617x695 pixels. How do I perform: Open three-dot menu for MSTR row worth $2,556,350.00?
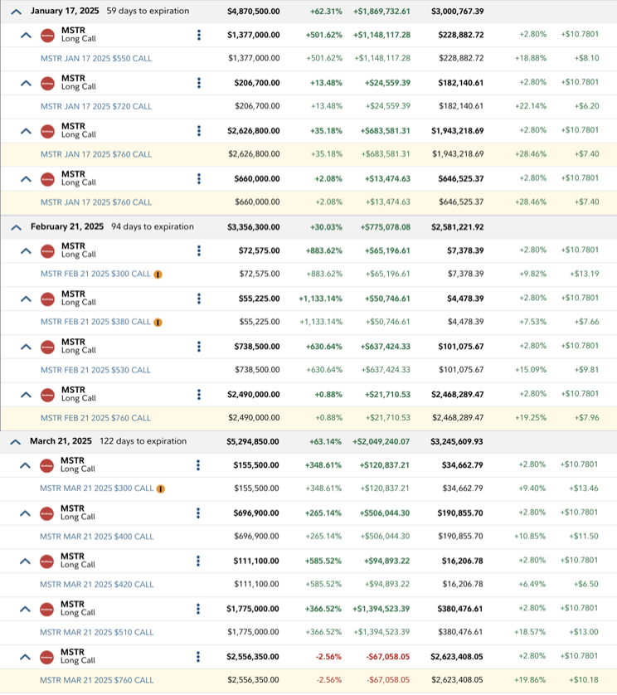197,657
